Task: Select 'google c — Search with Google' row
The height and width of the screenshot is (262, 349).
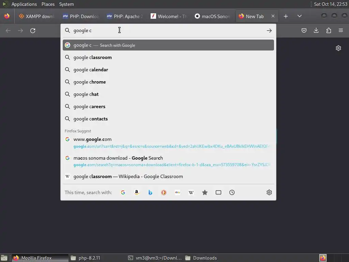Action: [x=168, y=45]
